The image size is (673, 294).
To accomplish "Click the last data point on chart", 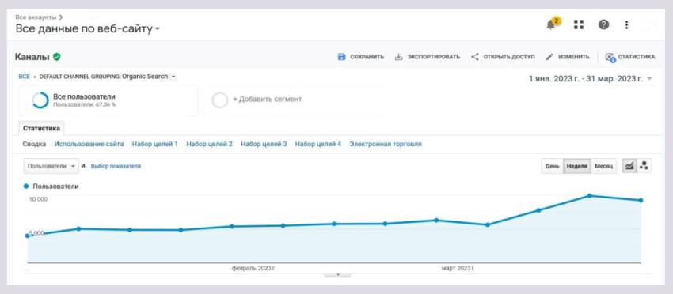I will click(x=641, y=200).
